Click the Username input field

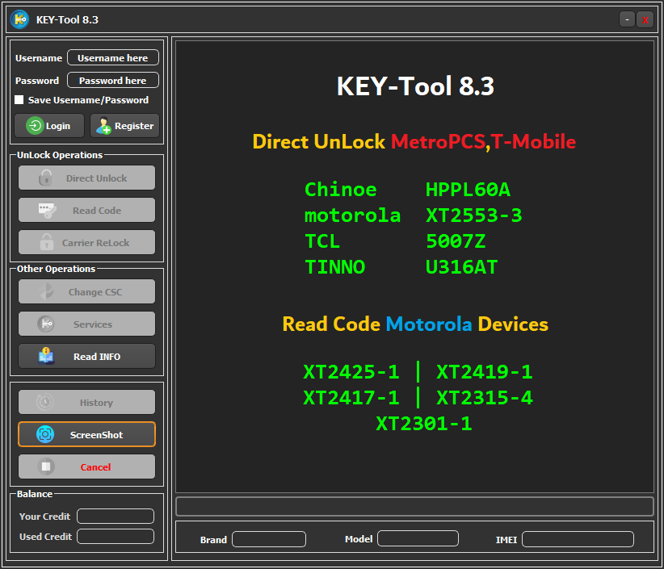pos(113,57)
